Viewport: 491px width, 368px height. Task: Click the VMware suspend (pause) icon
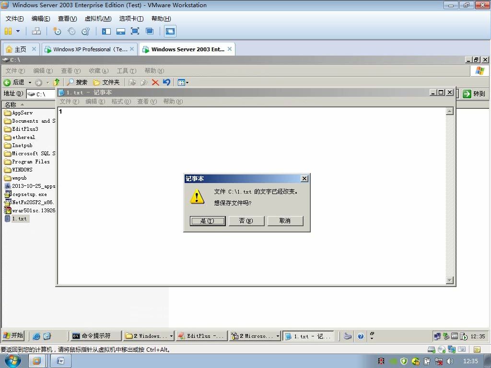point(8,31)
